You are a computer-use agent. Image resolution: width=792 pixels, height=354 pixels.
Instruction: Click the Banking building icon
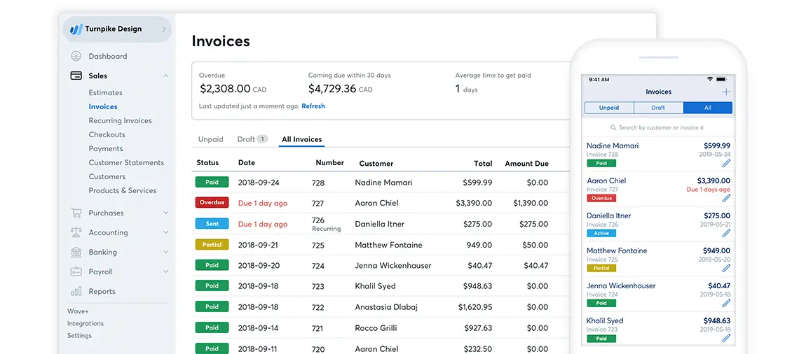pos(76,252)
